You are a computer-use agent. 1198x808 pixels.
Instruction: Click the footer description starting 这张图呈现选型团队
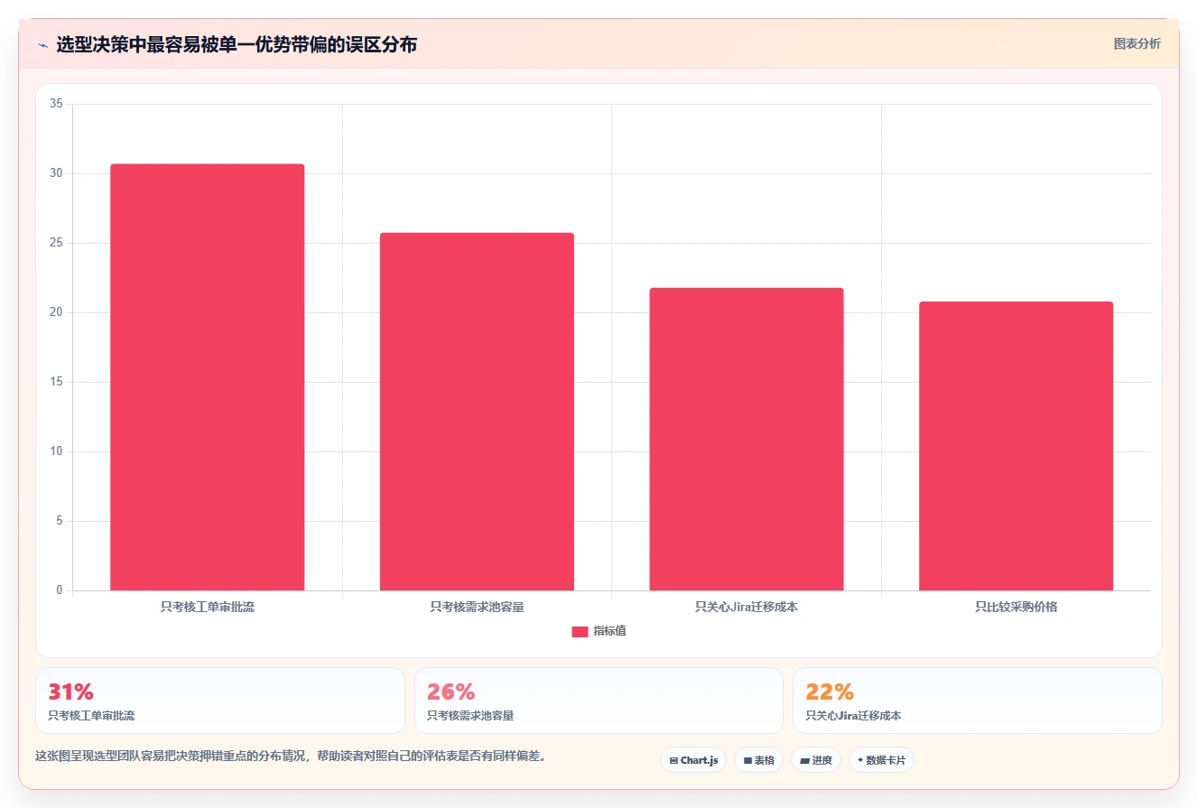pos(290,756)
